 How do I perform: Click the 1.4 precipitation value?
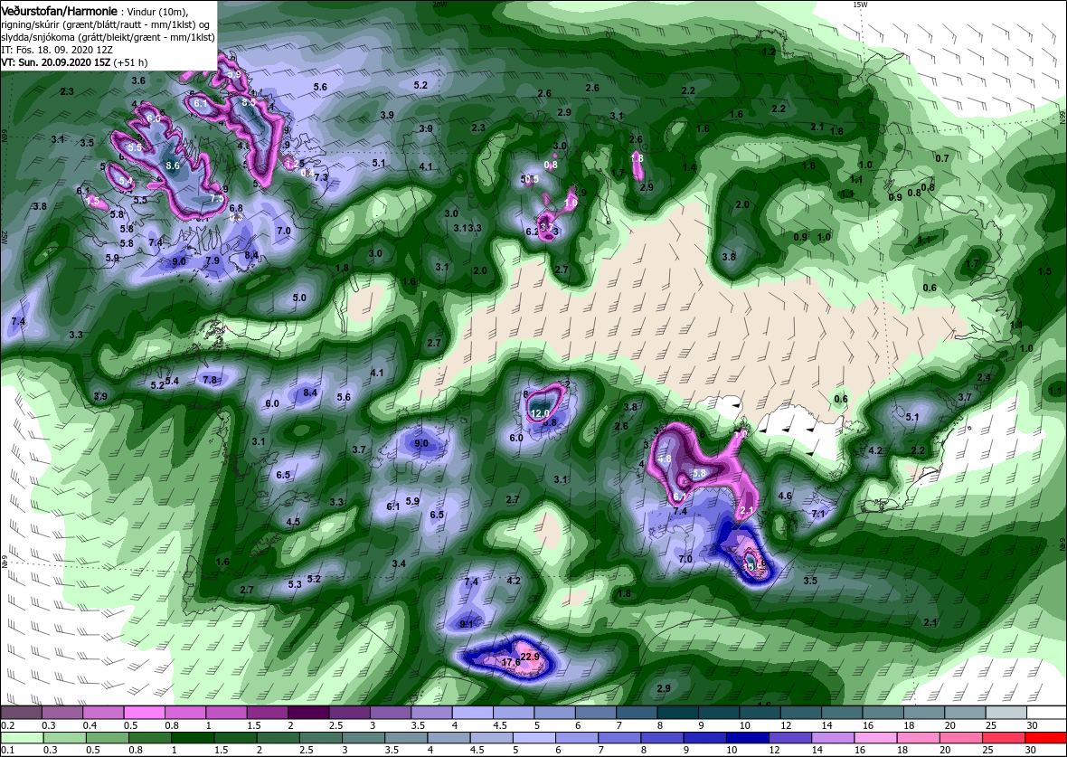coord(689,167)
